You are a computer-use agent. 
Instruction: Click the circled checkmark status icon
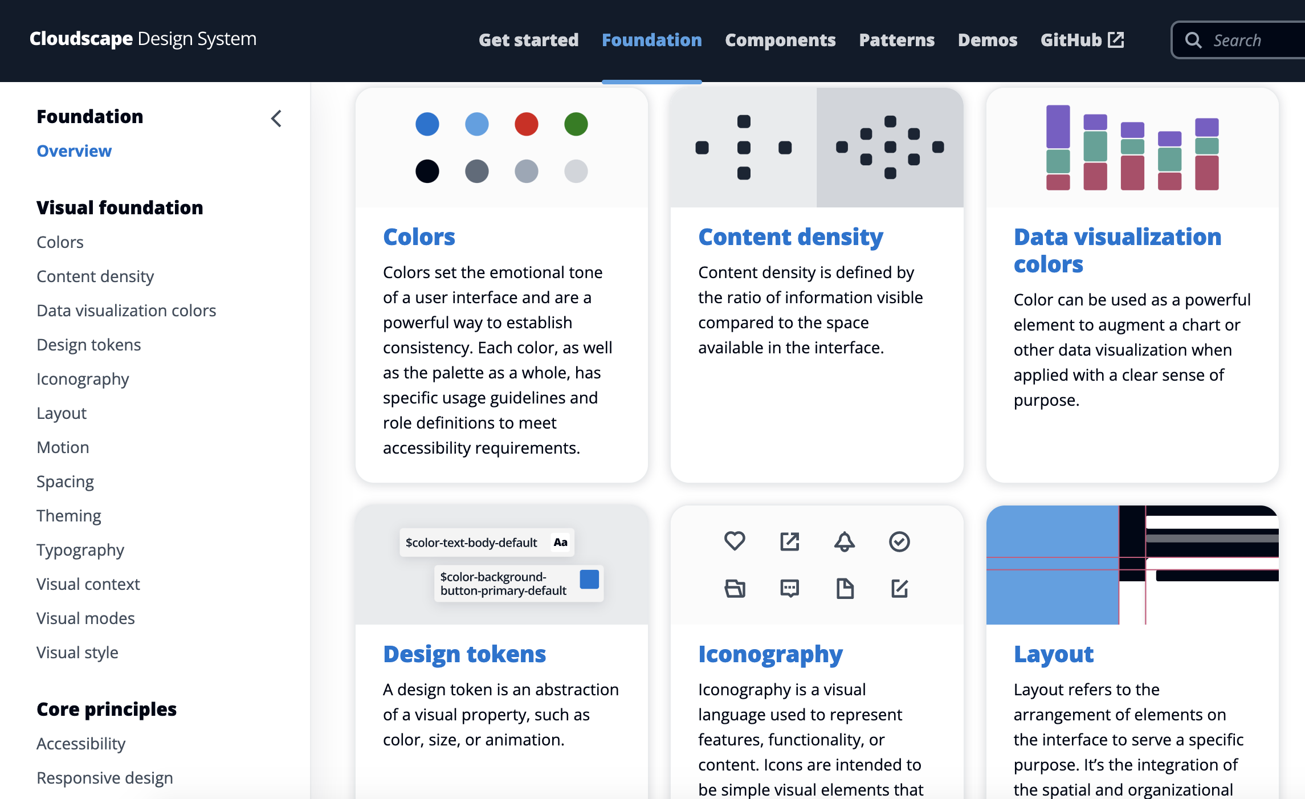(899, 541)
